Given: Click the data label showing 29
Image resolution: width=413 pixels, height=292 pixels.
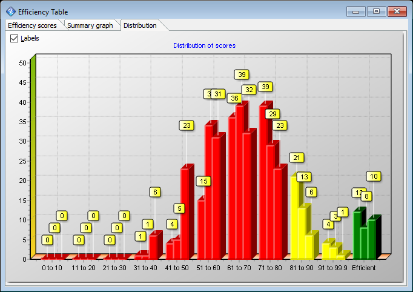Looking at the screenshot, I should pyautogui.click(x=273, y=114).
